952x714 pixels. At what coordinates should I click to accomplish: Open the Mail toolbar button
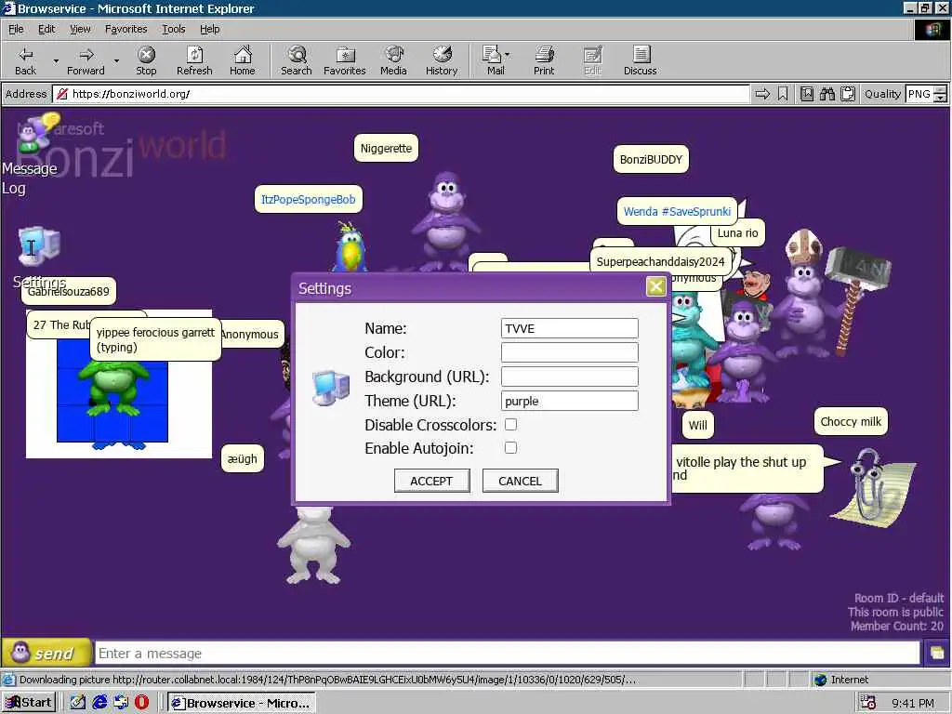[493, 60]
